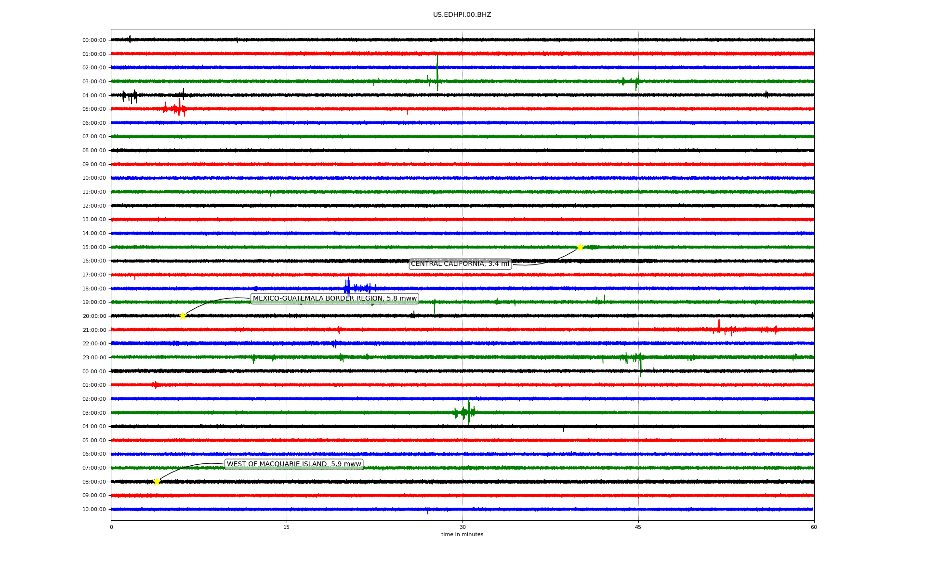Screen dimensions: 925x578
Task: Click the green burst near minute 45 on 23:00:00
Action: click(x=634, y=357)
